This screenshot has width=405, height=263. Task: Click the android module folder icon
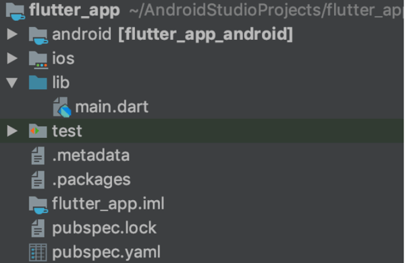pos(38,36)
